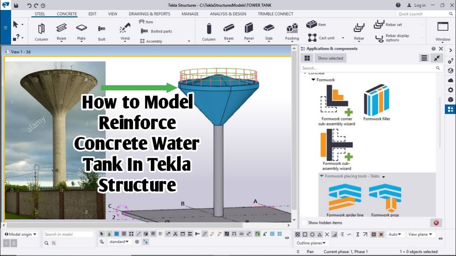
Task: Click the red X button beside Show hidden items
Action: coord(436,223)
